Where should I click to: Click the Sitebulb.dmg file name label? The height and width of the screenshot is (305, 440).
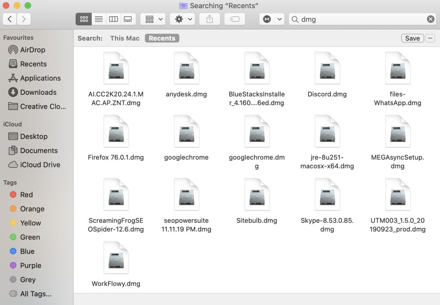tap(257, 220)
